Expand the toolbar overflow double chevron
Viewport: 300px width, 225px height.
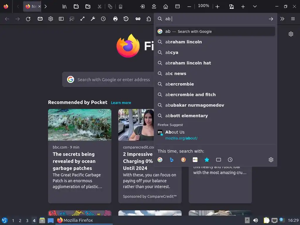[282, 19]
